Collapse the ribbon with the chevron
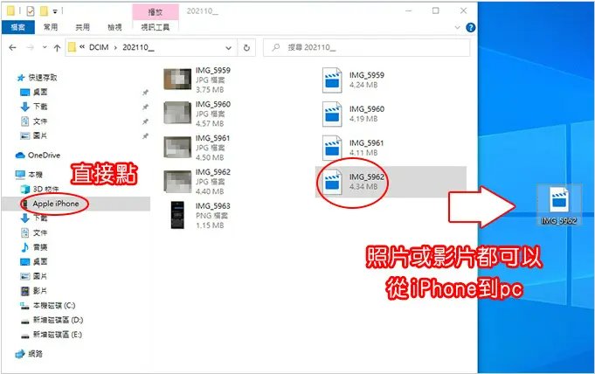Screen dimensions: 595x374 coord(457,27)
